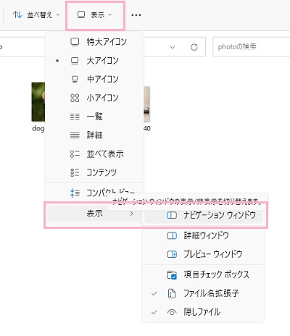Select the dog image thumbnail

click(x=38, y=102)
